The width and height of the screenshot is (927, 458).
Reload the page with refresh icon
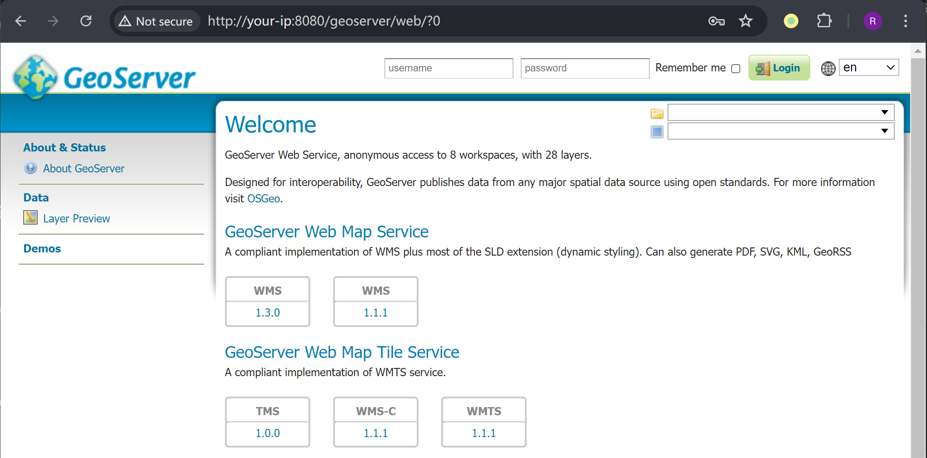(x=86, y=21)
